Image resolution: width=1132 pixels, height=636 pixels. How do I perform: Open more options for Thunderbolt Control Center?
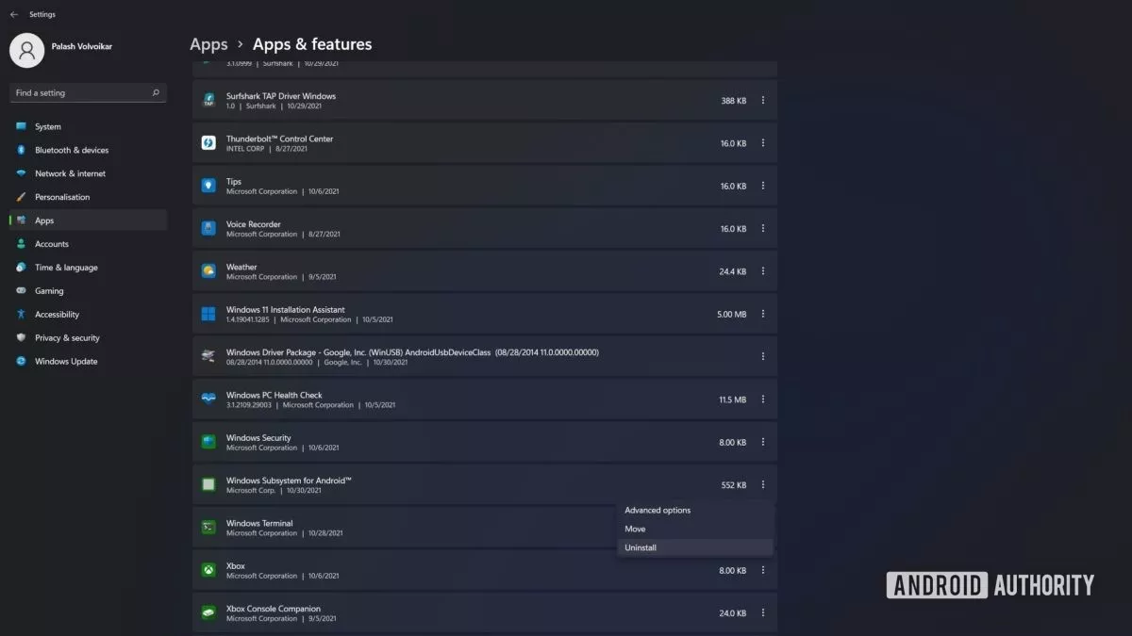tap(763, 143)
